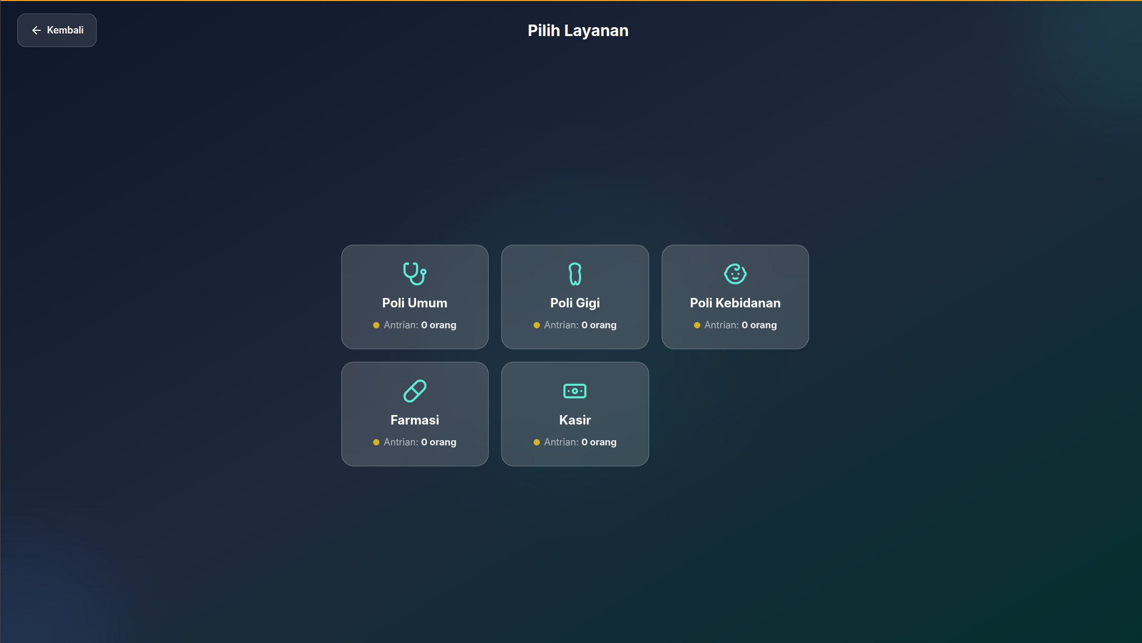The width and height of the screenshot is (1142, 643).
Task: Click the 0 orang count on Poli Gigi
Action: (599, 325)
